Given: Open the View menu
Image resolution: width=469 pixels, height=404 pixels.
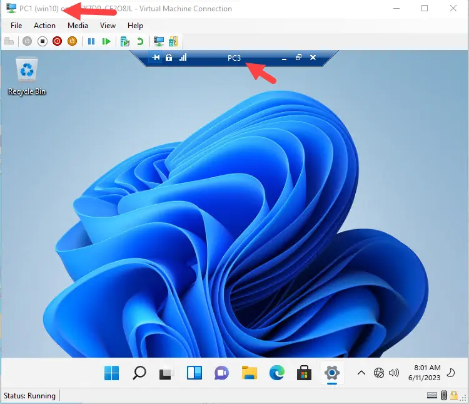Looking at the screenshot, I should (108, 26).
